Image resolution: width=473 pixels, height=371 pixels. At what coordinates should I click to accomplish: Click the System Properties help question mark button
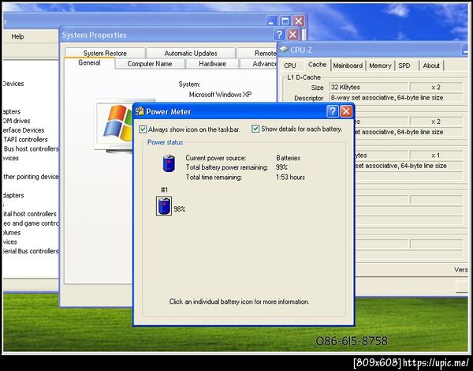tap(279, 35)
